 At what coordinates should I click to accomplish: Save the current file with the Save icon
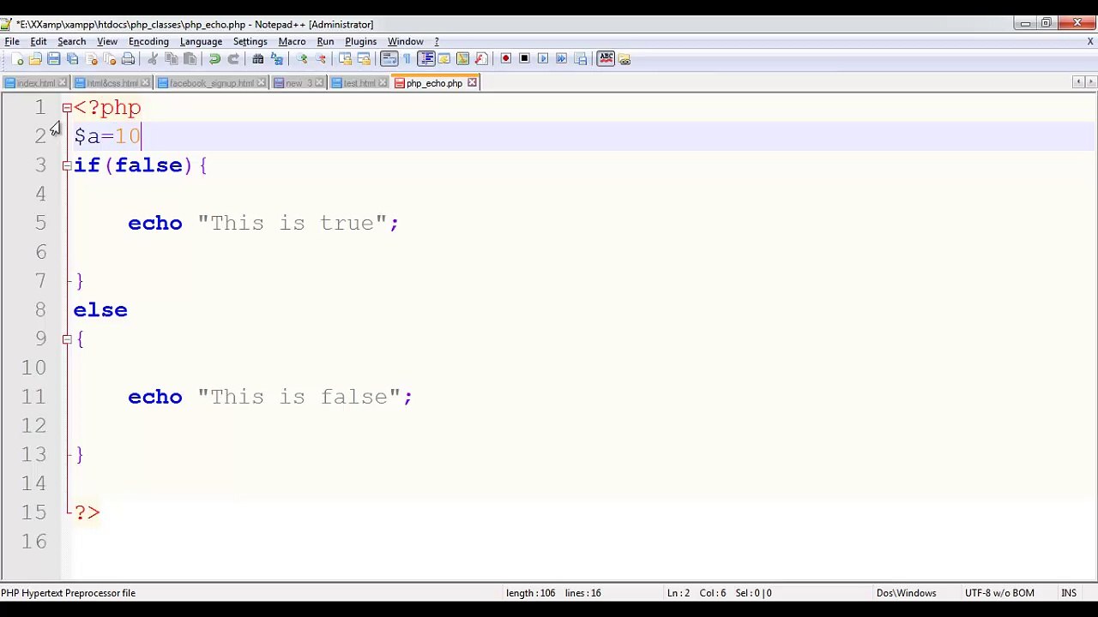[54, 59]
